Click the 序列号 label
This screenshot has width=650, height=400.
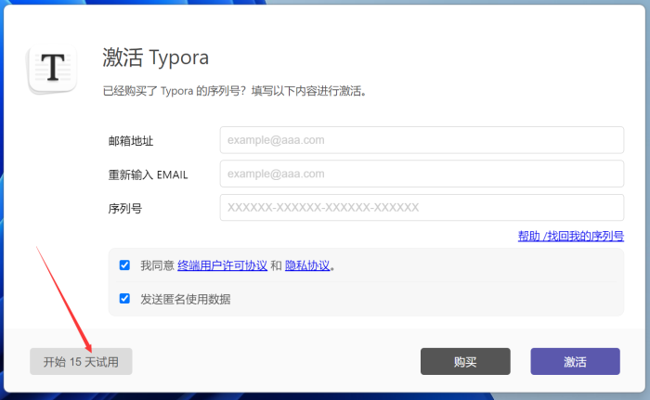pos(125,209)
